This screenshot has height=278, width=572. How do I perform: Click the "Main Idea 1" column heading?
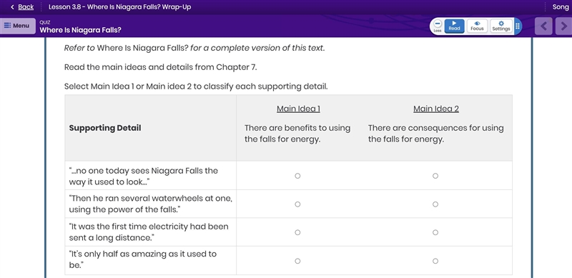click(298, 109)
